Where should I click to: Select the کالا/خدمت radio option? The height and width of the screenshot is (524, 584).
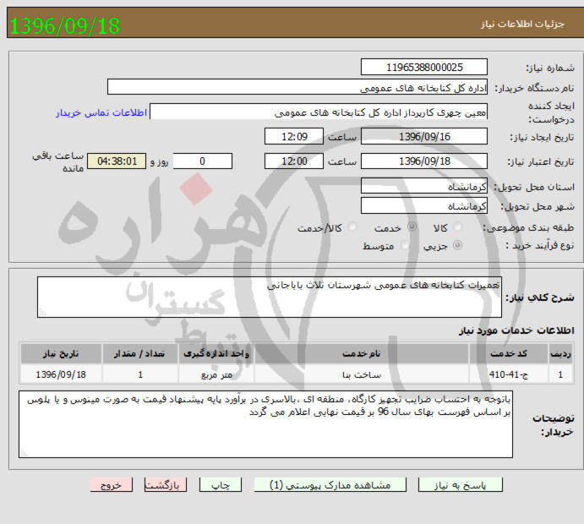click(x=352, y=227)
